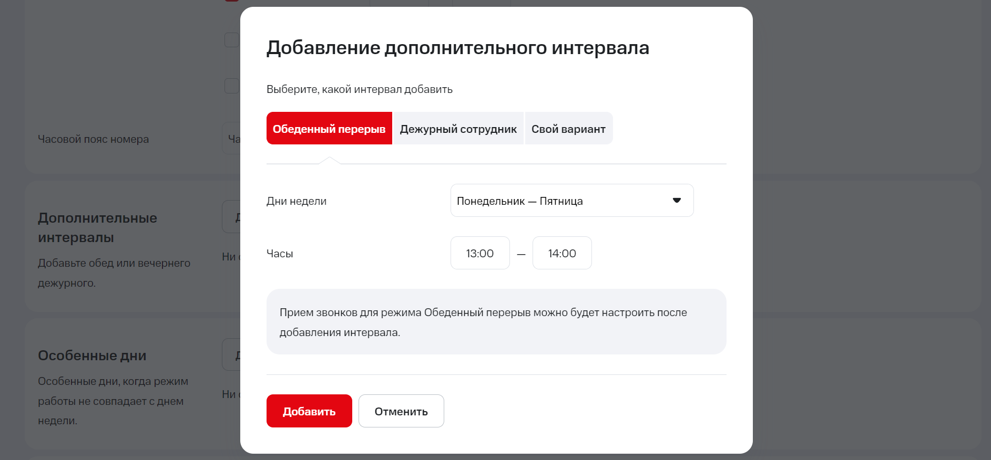Image resolution: width=991 pixels, height=460 pixels.
Task: Click the 13:00 start time field
Action: pyautogui.click(x=479, y=253)
